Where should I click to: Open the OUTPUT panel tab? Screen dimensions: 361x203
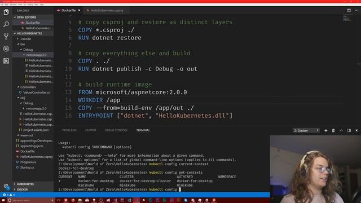tap(91, 130)
